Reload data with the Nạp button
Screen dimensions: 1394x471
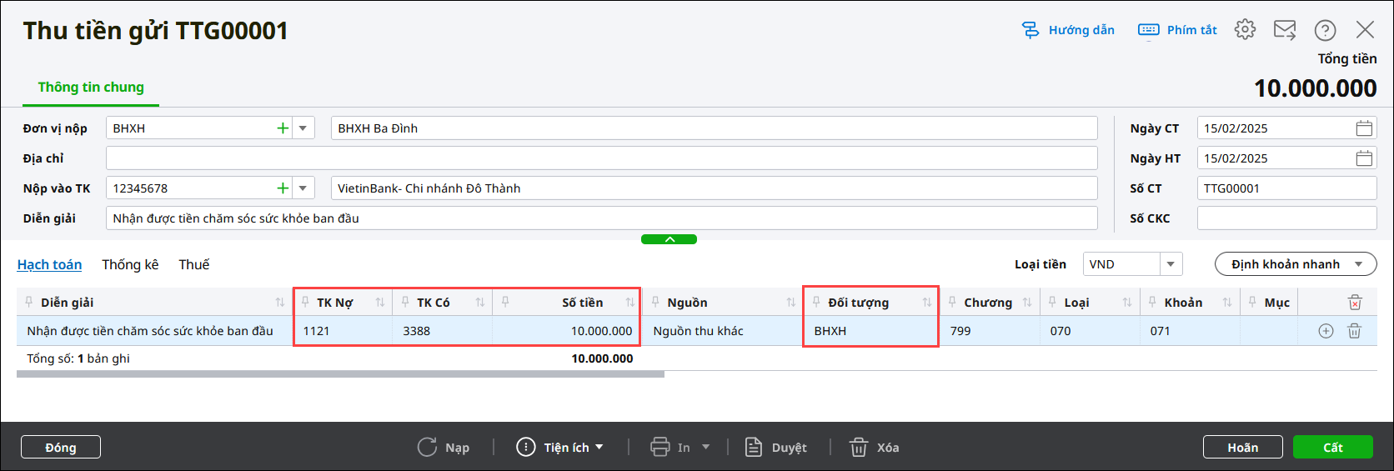tap(444, 447)
